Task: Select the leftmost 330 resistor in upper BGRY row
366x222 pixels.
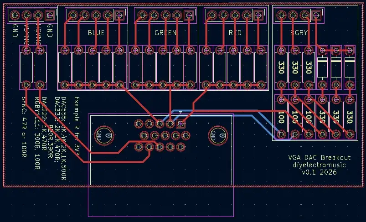Action: tap(281, 68)
